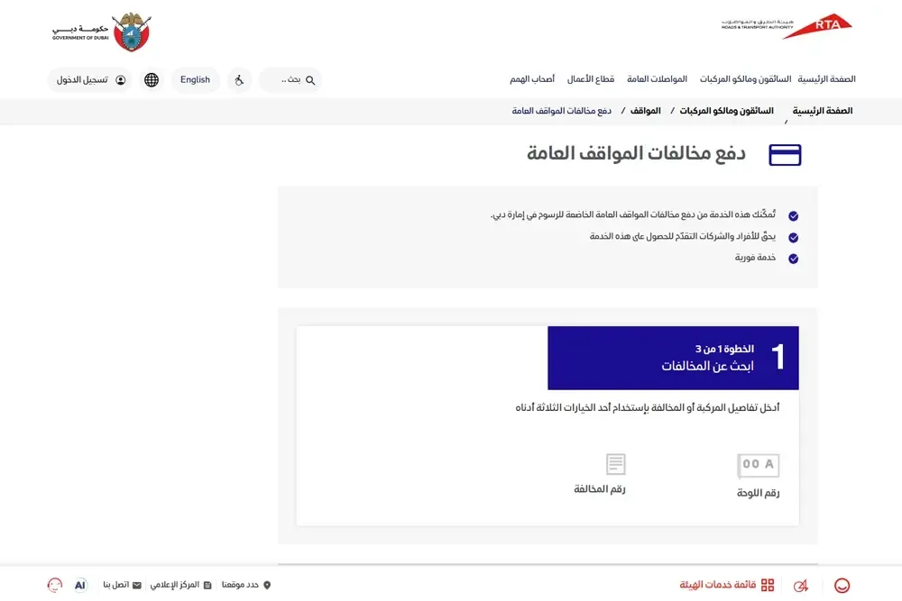Image resolution: width=902 pixels, height=601 pixels.
Task: Open the happiness meter smiley icon
Action: [x=841, y=586]
